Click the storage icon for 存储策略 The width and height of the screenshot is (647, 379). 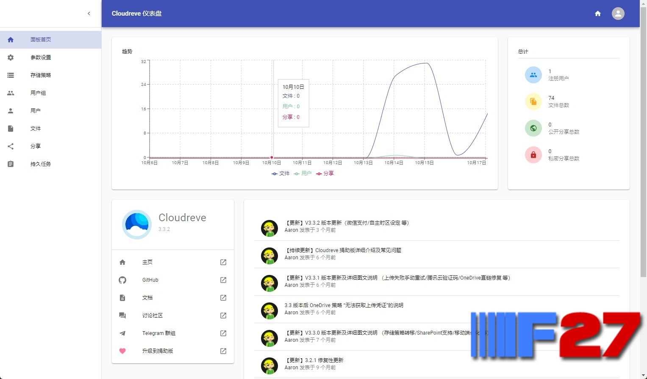11,75
